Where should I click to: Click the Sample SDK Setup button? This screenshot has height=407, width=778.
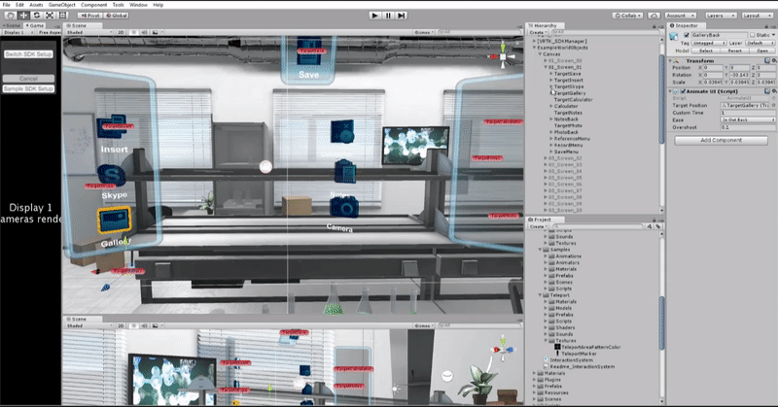coord(28,88)
